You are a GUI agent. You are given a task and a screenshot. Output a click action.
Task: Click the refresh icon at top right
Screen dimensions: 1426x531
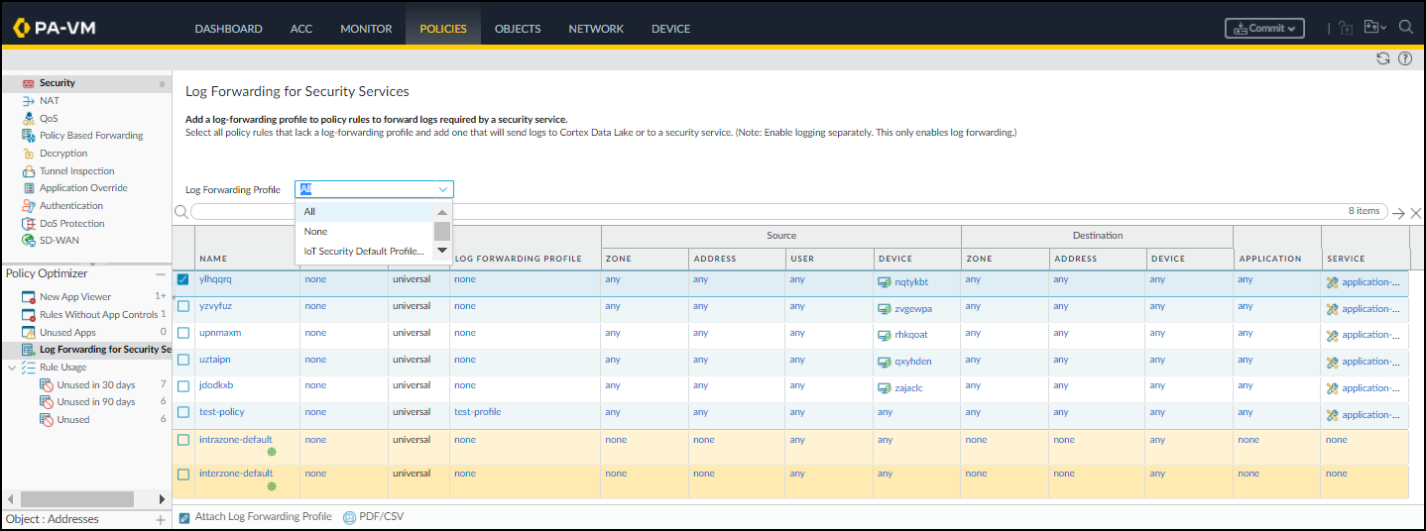coord(1383,59)
